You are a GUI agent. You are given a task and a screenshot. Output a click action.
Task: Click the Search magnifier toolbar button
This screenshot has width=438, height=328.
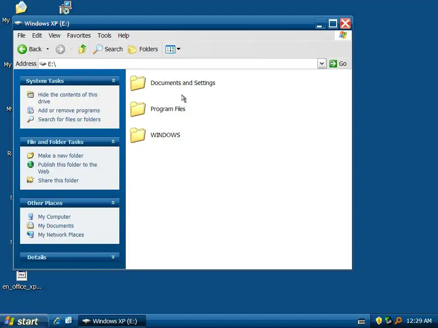(x=107, y=49)
